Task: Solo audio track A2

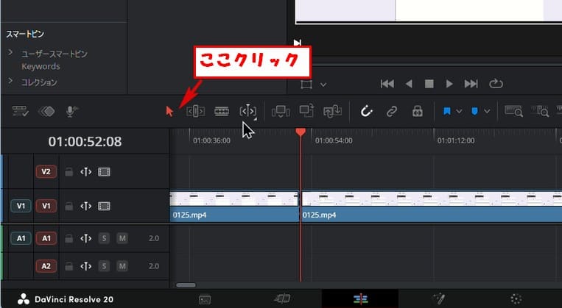Action: pyautogui.click(x=105, y=266)
